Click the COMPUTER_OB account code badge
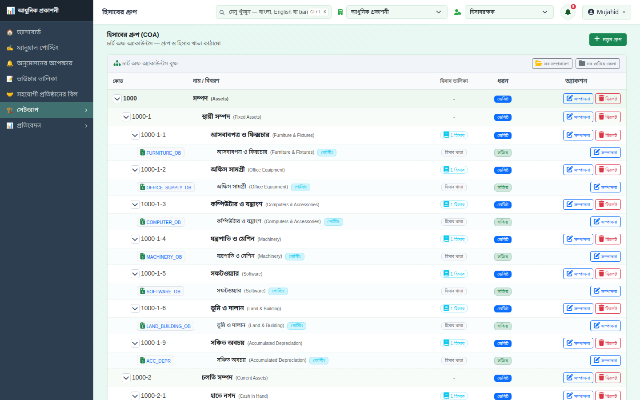 point(160,222)
